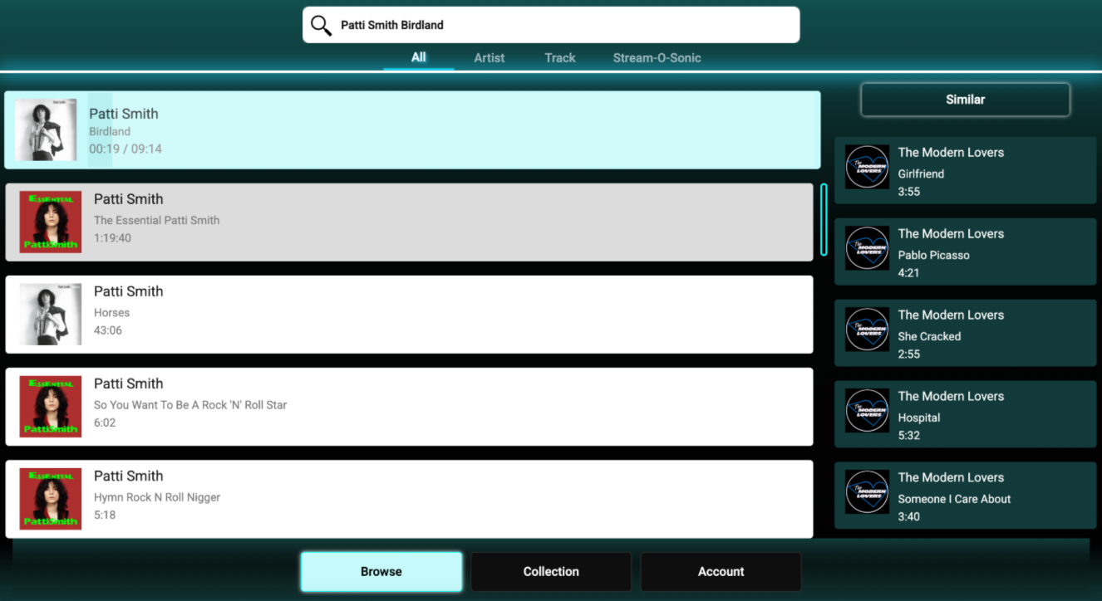Select the Track tab
Image resolution: width=1102 pixels, height=601 pixels.
coord(560,58)
